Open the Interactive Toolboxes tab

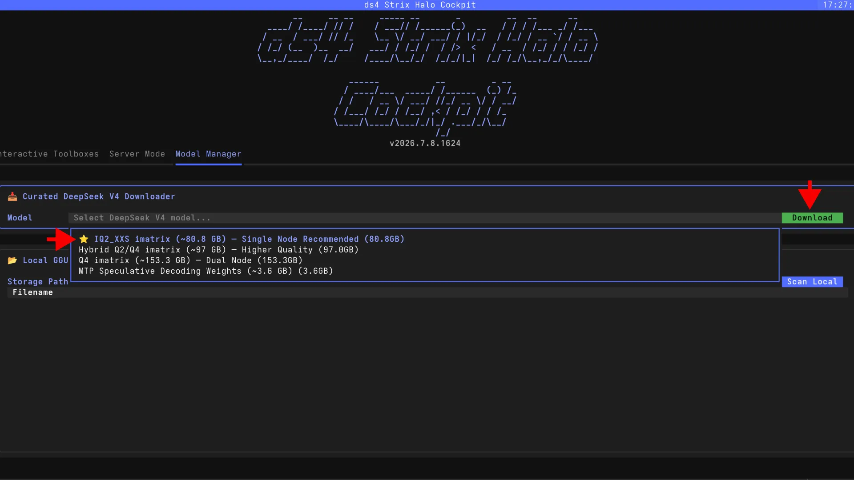pyautogui.click(x=49, y=154)
